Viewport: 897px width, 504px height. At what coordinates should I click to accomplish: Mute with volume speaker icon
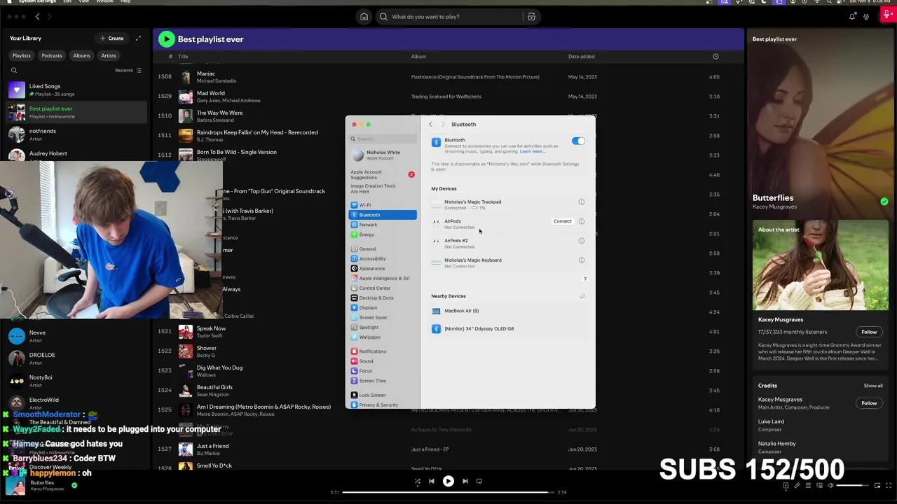coord(831,485)
